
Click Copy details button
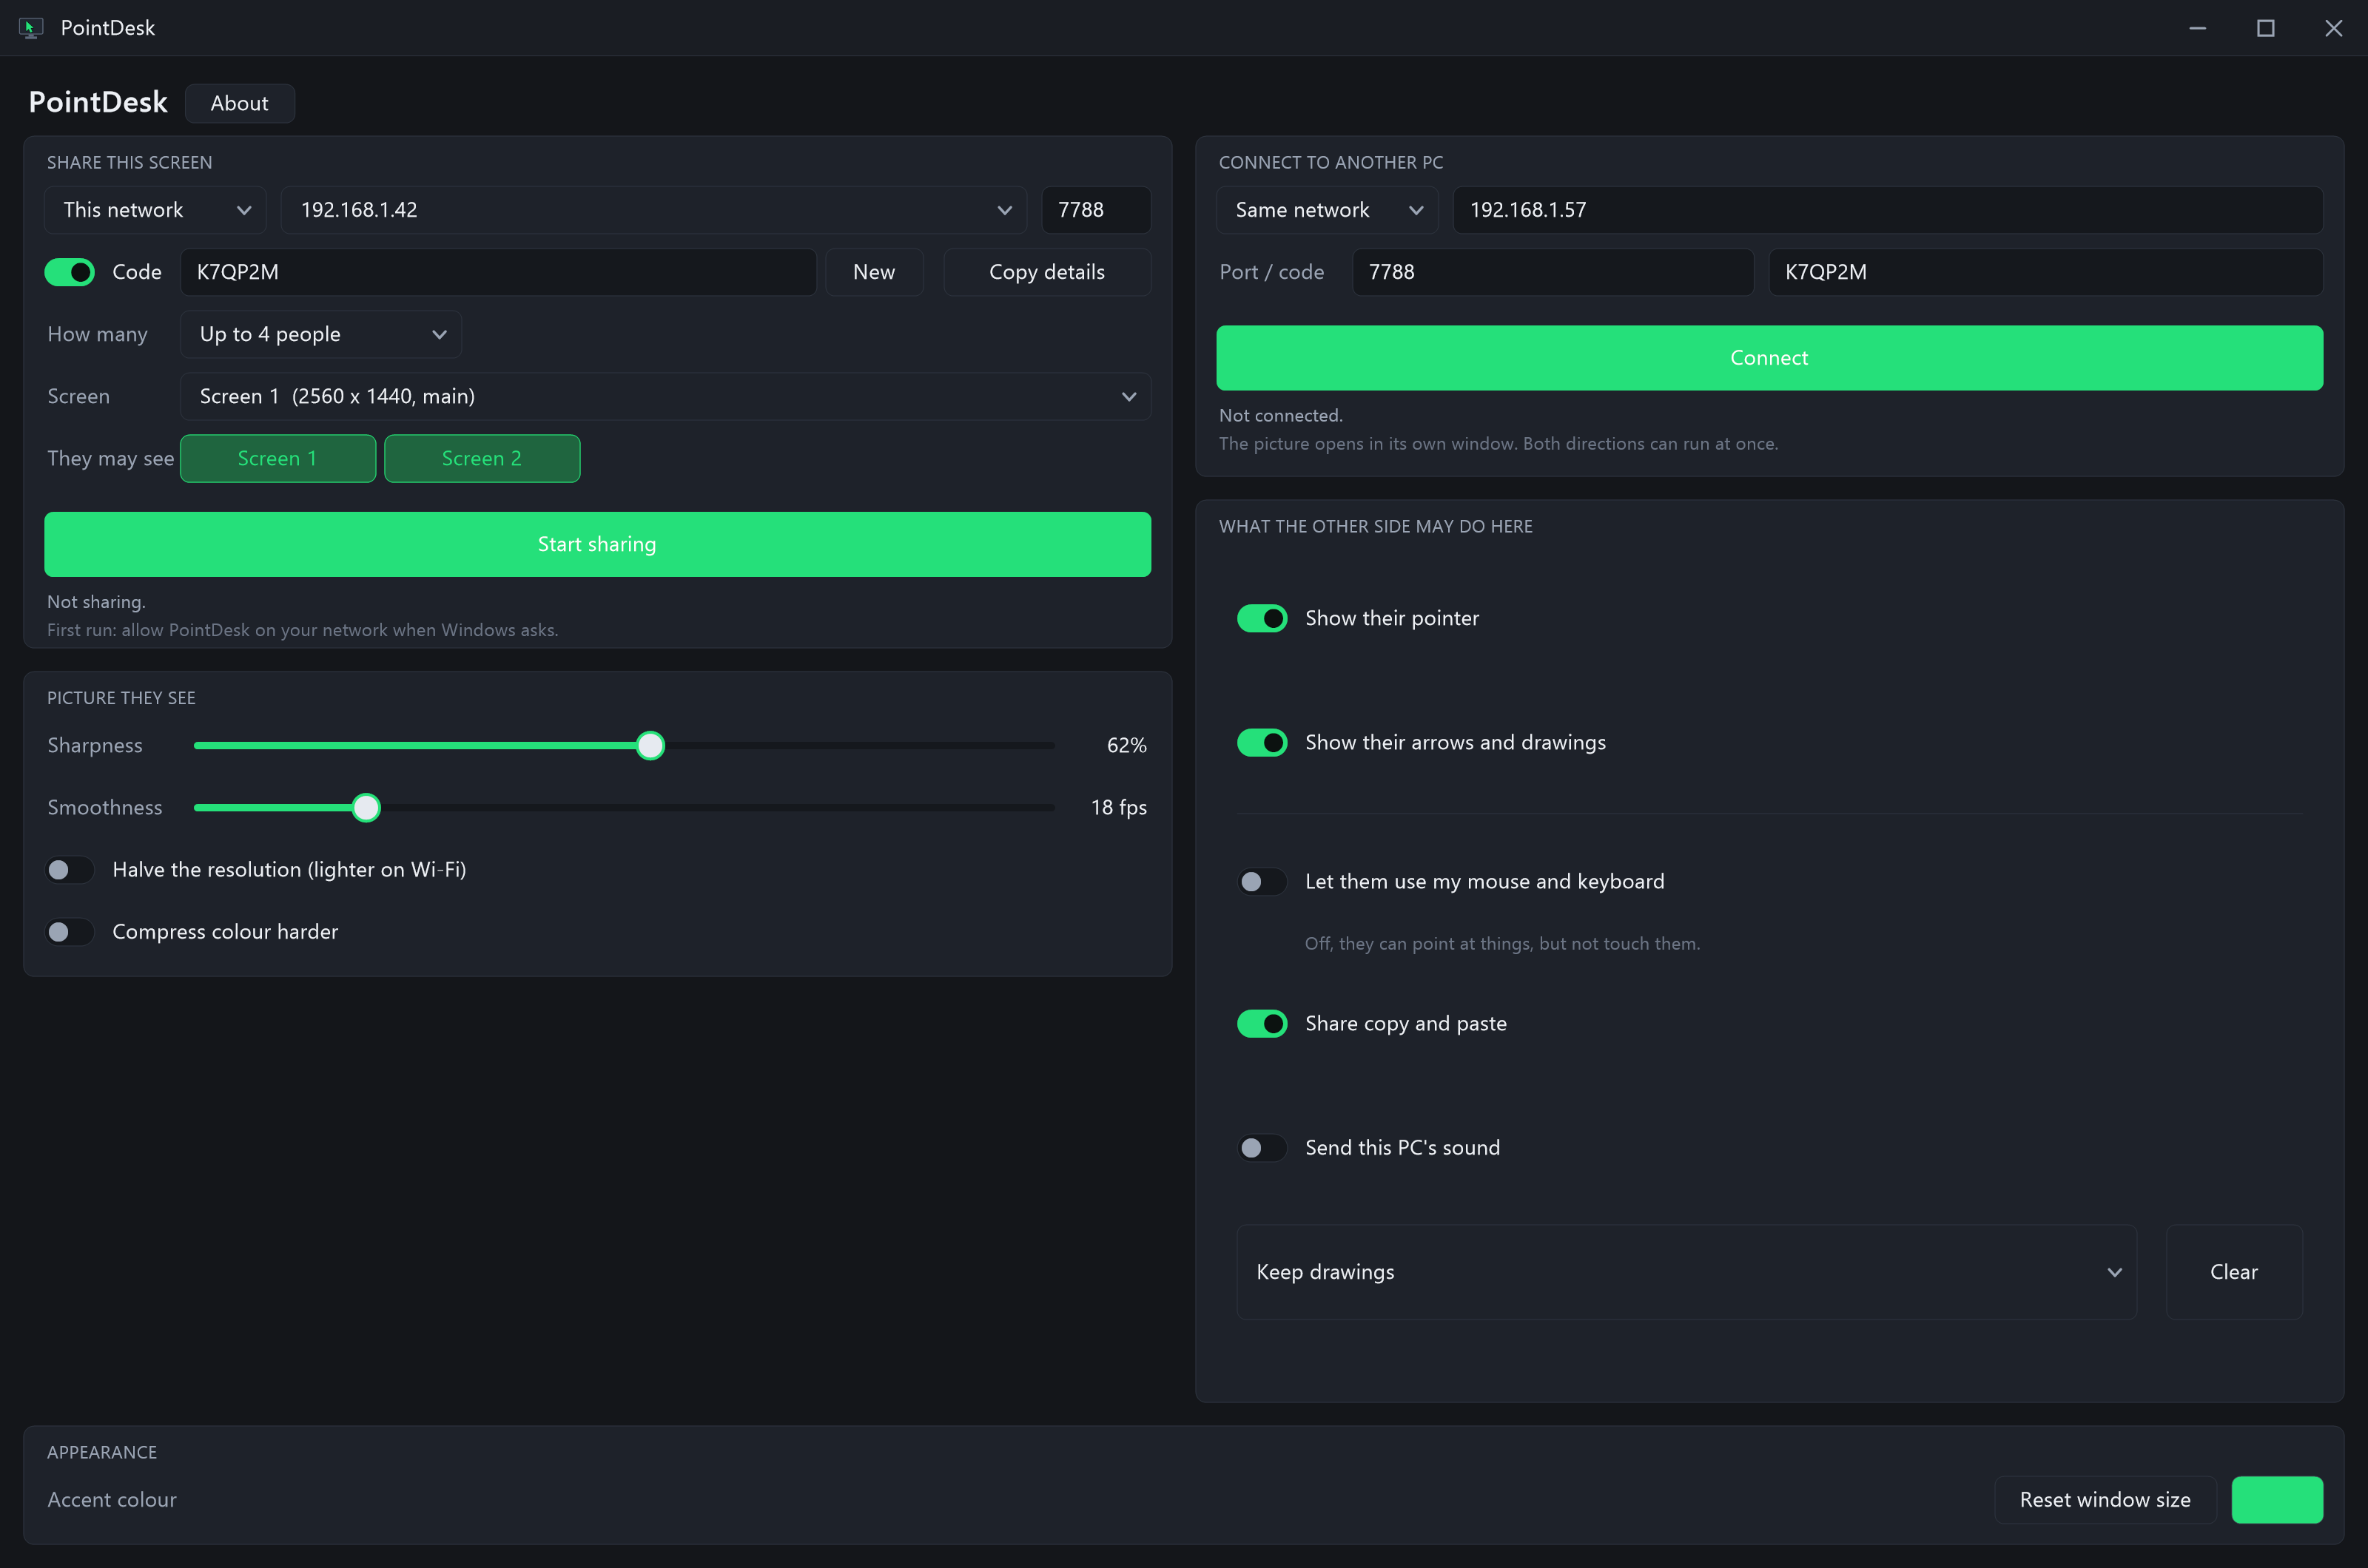pyautogui.click(x=1046, y=272)
